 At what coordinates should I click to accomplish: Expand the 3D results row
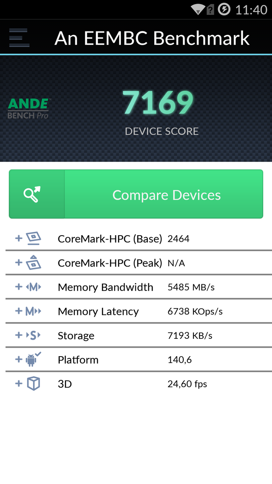pyautogui.click(x=19, y=383)
